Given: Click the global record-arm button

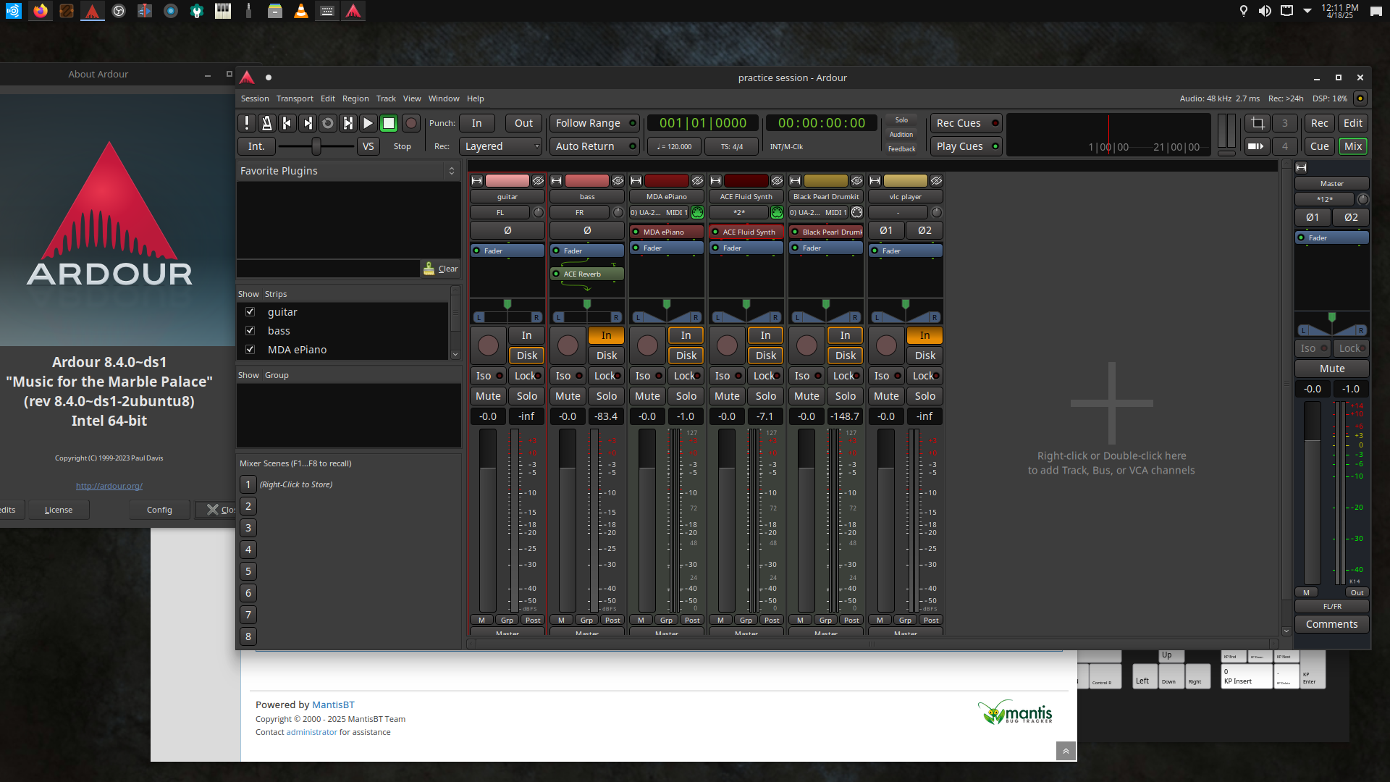Looking at the screenshot, I should (x=410, y=123).
